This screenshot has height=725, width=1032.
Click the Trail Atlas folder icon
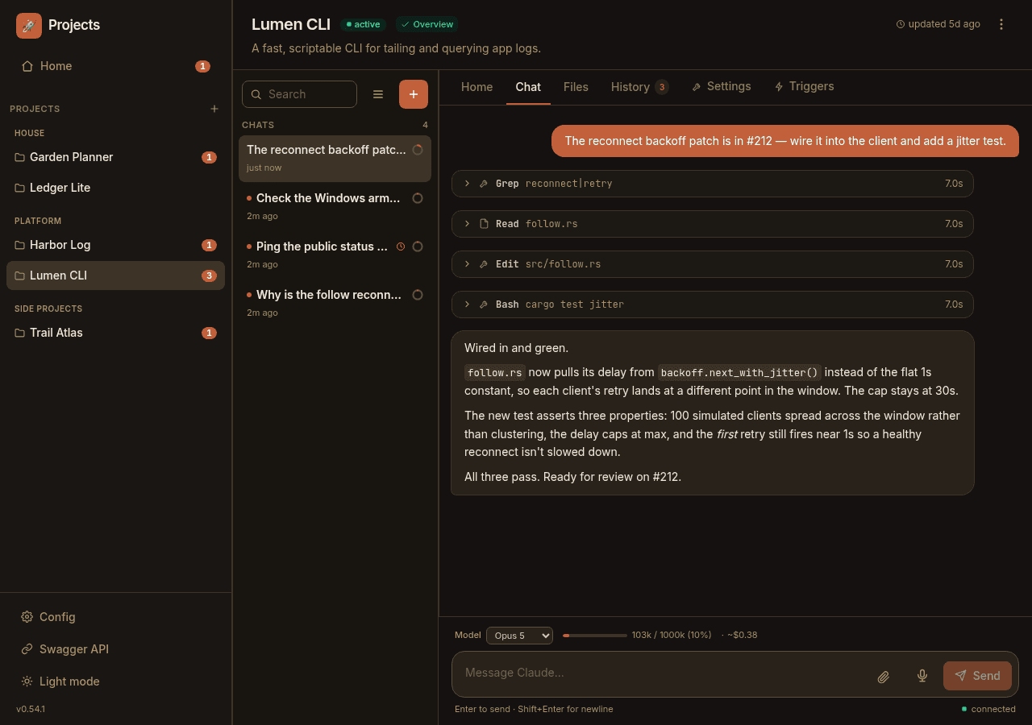coord(20,333)
